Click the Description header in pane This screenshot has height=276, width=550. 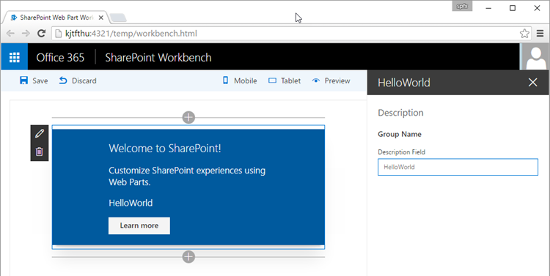coord(400,113)
